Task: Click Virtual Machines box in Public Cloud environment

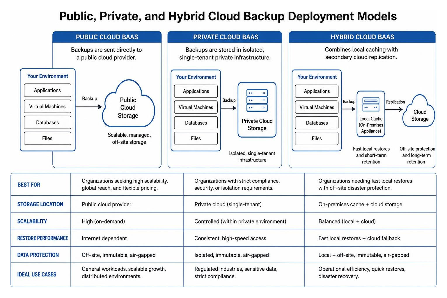Action: (x=47, y=107)
